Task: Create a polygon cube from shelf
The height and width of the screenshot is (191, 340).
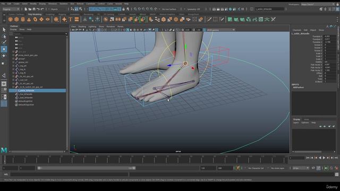Action: pyautogui.click(x=16, y=20)
